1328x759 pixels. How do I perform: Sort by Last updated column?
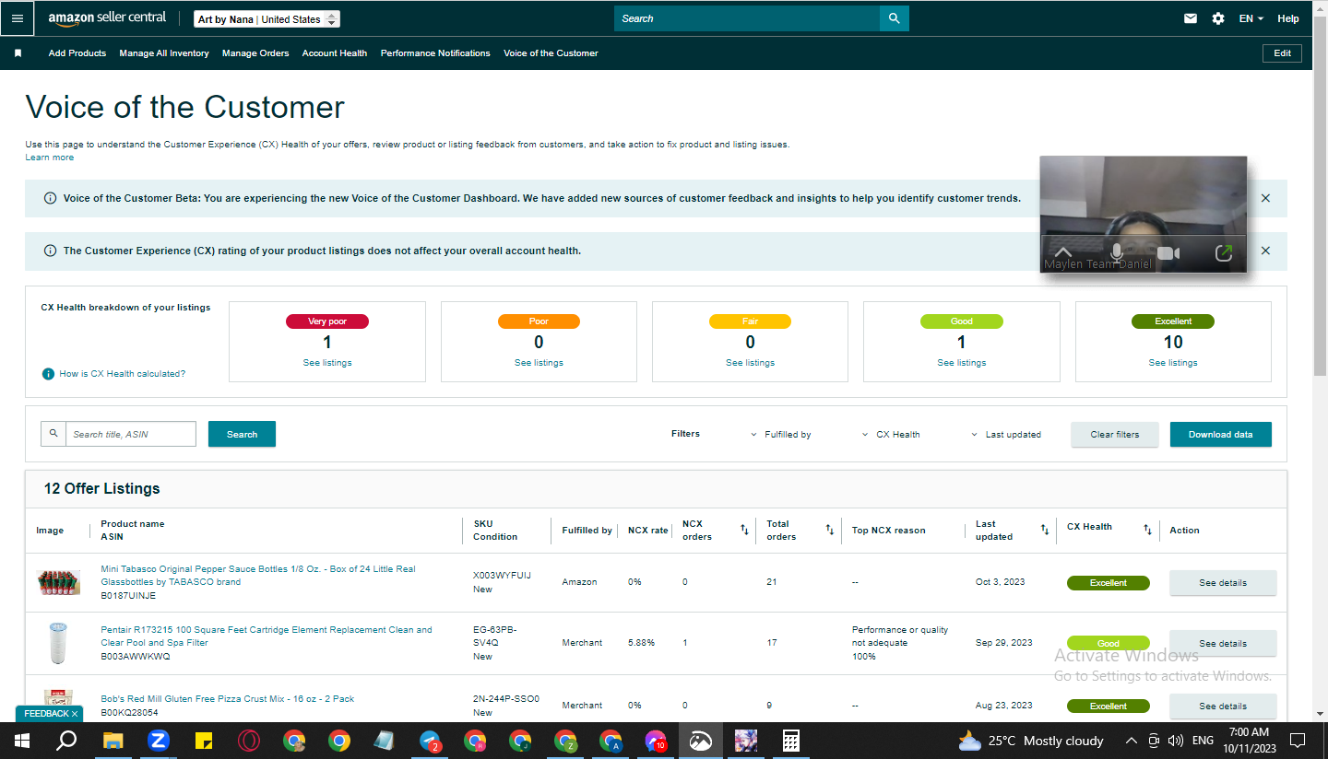[x=1044, y=530]
